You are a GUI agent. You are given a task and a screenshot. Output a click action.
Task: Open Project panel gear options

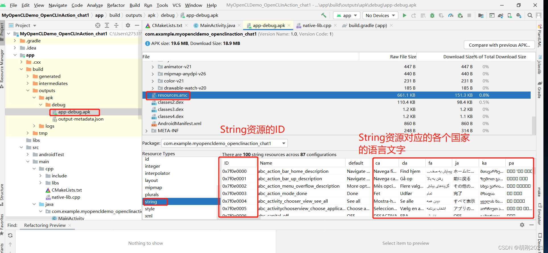point(128,25)
